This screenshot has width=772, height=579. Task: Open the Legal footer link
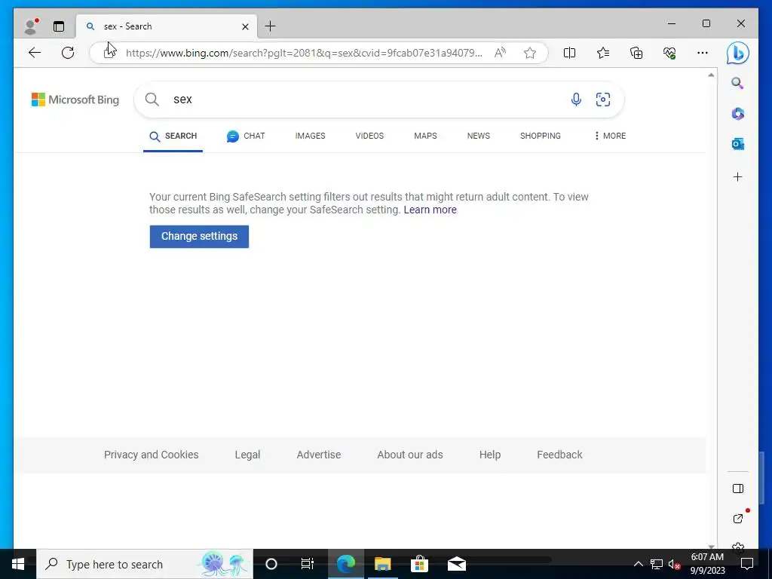(247, 455)
